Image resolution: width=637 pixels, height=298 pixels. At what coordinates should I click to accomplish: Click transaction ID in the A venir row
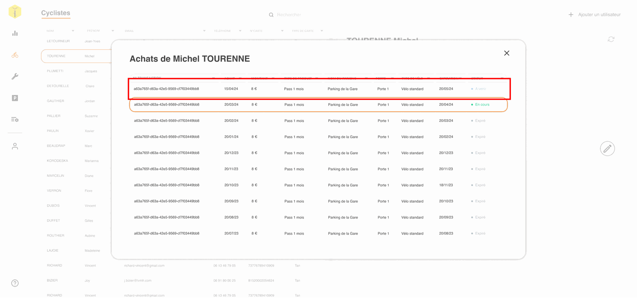coord(166,89)
